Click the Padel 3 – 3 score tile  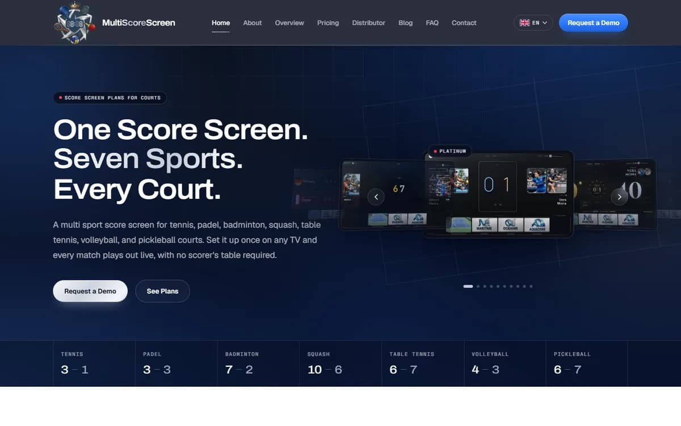coord(176,364)
